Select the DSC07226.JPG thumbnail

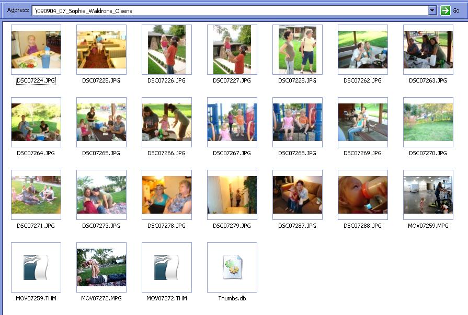click(167, 50)
